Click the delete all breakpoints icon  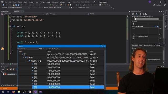pyautogui.click(x=11, y=69)
